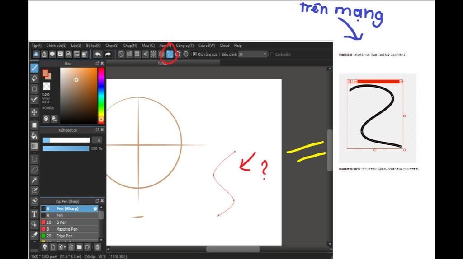Open the color palette icon
The image size is (463, 259).
tap(46, 119)
